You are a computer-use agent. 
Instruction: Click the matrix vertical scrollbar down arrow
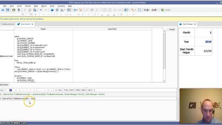(164, 81)
